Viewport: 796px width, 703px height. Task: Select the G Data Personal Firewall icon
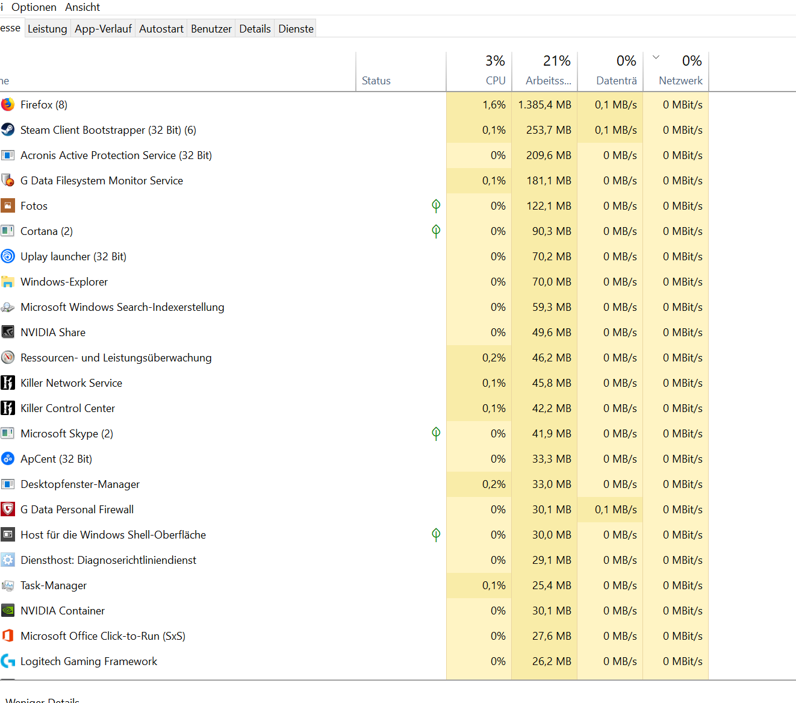point(8,510)
